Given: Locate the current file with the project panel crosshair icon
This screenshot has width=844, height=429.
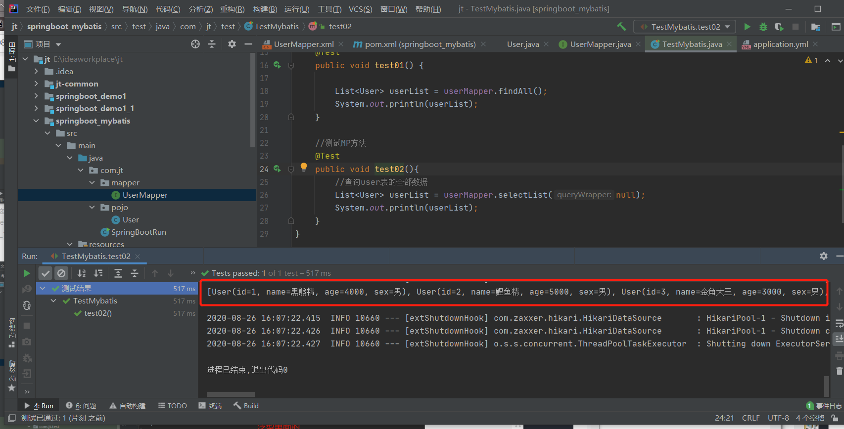Looking at the screenshot, I should [195, 44].
